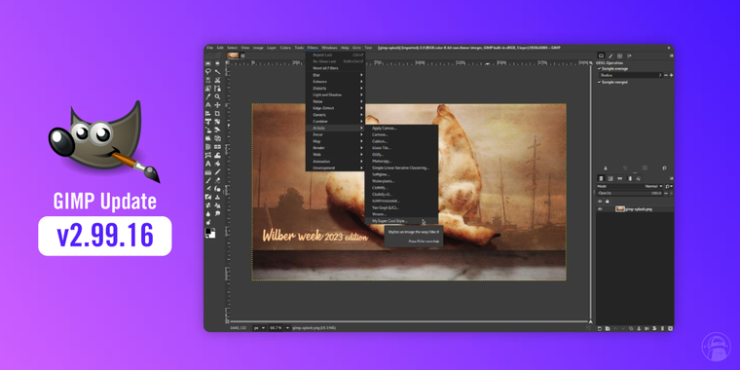This screenshot has width=740, height=370.
Task: Select the Fuzzy Select wand tool
Action: 217,72
